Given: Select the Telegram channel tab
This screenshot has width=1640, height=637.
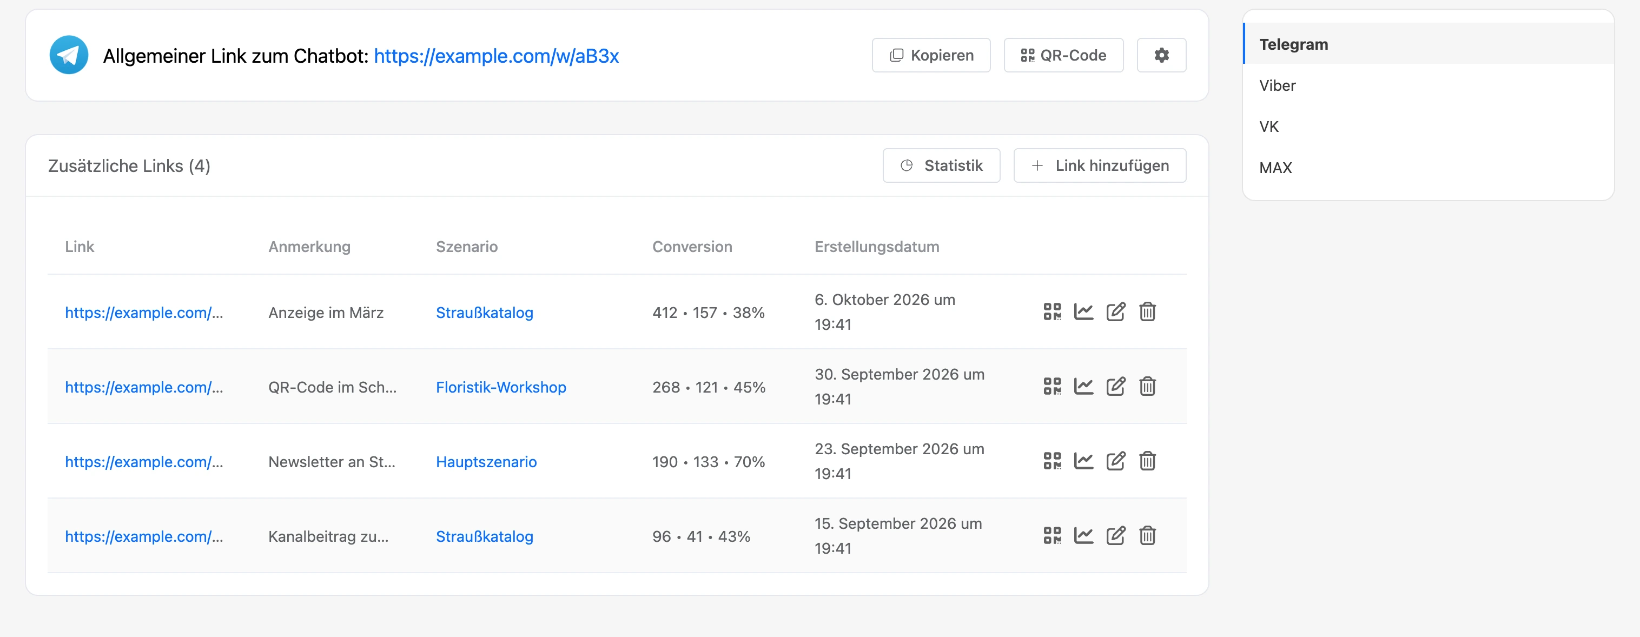Looking at the screenshot, I should (1428, 44).
